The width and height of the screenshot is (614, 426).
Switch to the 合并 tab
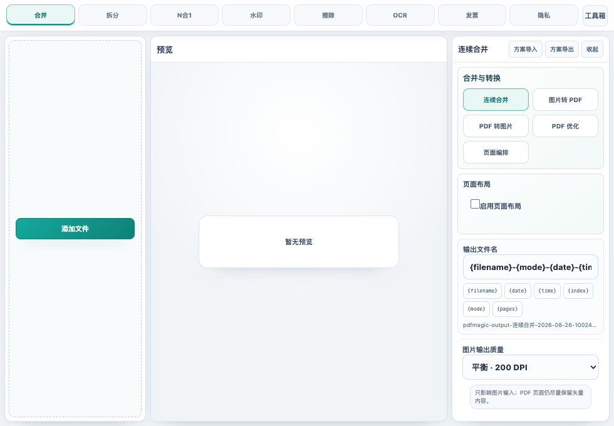[x=41, y=15]
